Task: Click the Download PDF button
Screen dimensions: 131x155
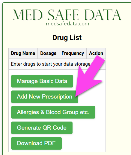Action: (36, 143)
